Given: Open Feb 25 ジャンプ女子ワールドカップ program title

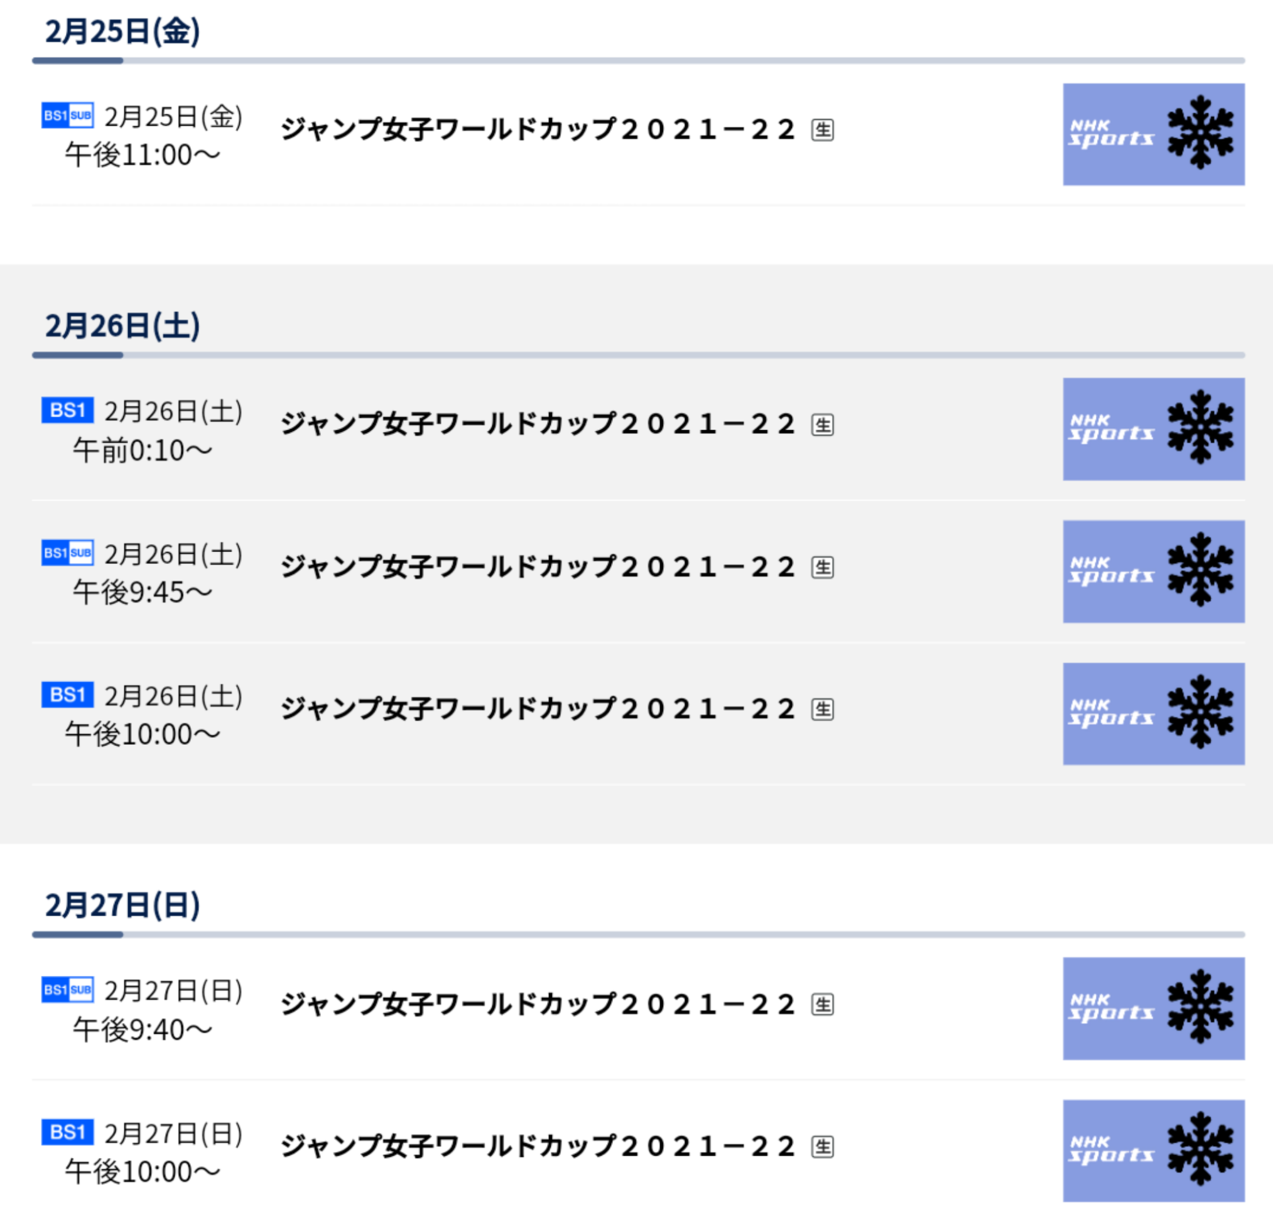Looking at the screenshot, I should click(538, 129).
